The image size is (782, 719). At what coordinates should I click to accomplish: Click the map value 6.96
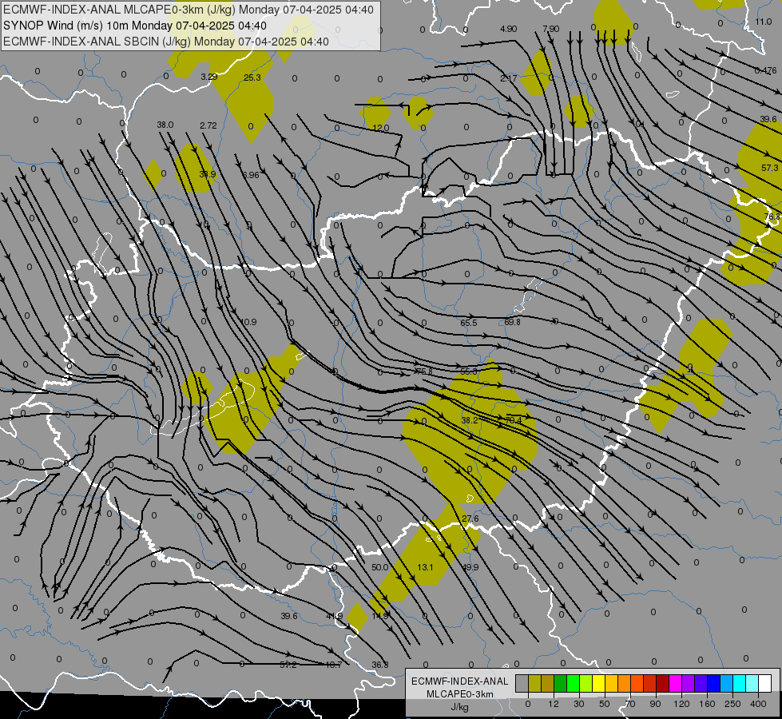point(250,175)
